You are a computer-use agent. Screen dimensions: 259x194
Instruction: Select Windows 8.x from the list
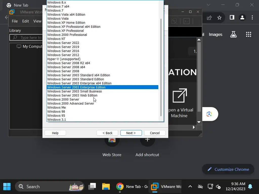(x=103, y=2)
